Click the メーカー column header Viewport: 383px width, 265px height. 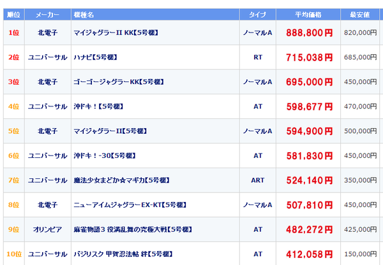[48, 15]
